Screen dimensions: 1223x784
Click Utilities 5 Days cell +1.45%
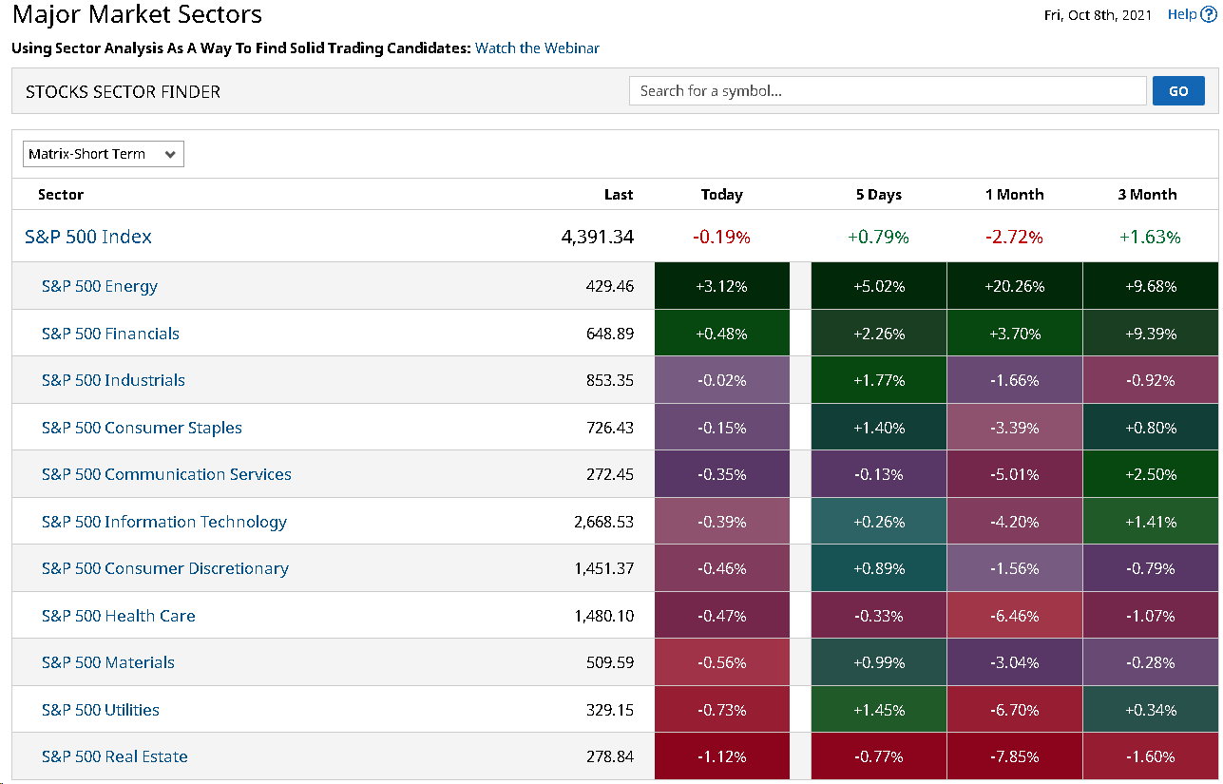point(879,710)
